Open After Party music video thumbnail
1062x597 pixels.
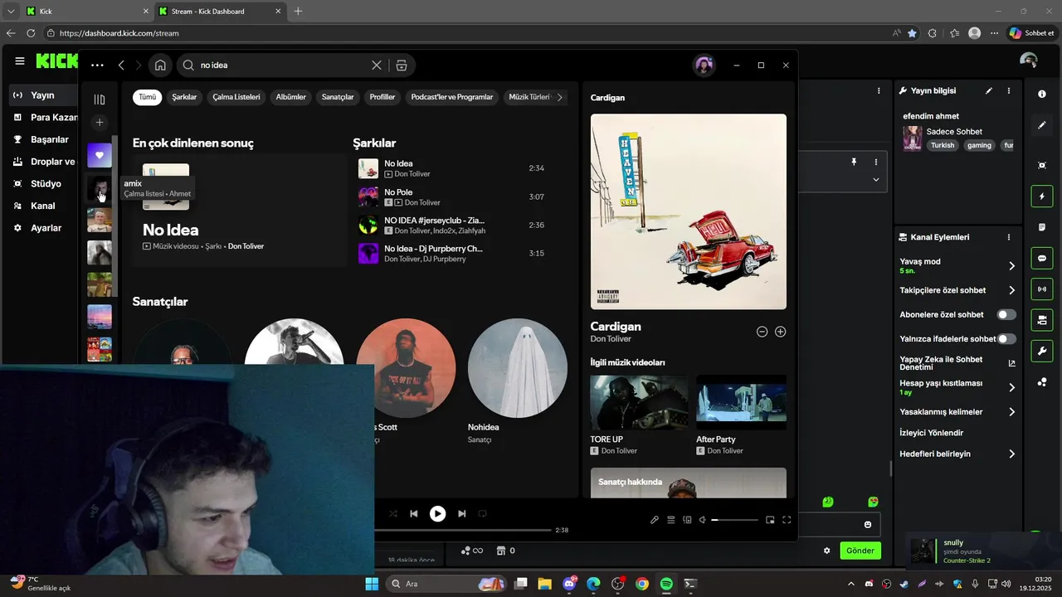(741, 403)
